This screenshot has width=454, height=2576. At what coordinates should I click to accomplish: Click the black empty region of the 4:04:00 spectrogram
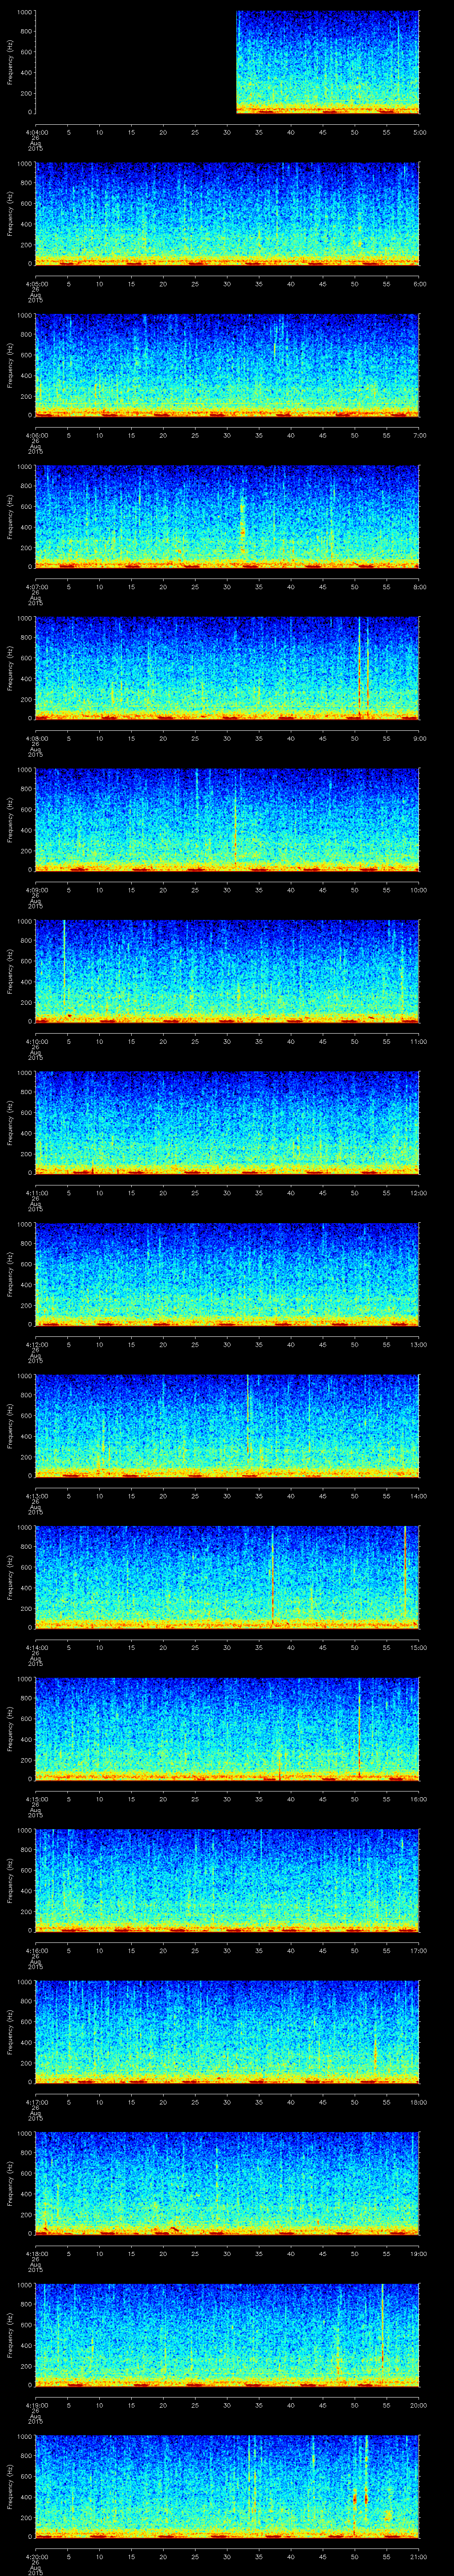[x=135, y=62]
